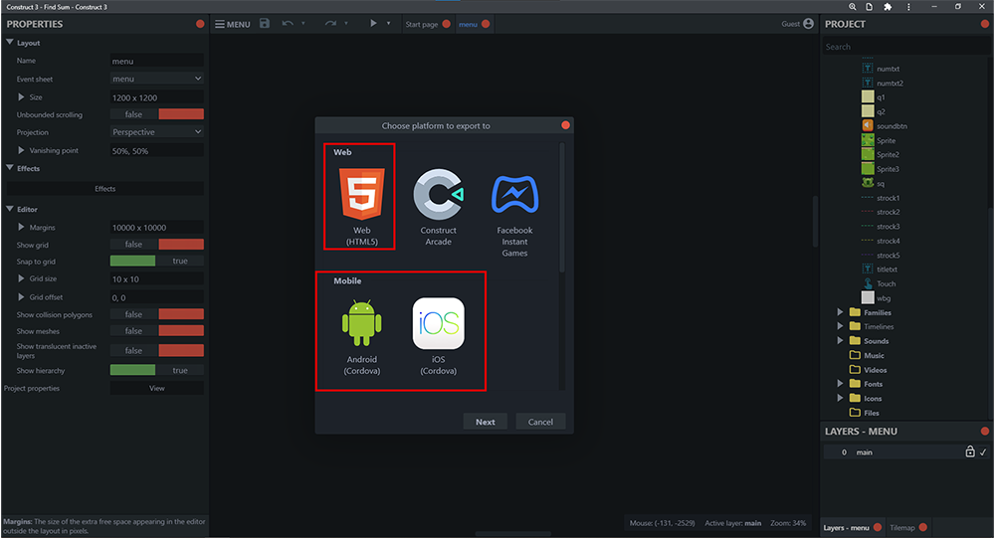The image size is (995, 538).
Task: Toggle Show meshes setting
Action: point(157,330)
